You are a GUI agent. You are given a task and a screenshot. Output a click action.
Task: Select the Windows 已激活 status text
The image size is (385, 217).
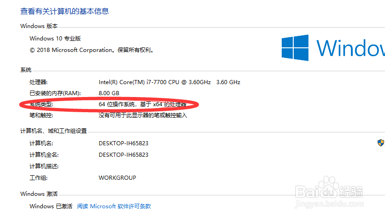pyautogui.click(x=51, y=206)
